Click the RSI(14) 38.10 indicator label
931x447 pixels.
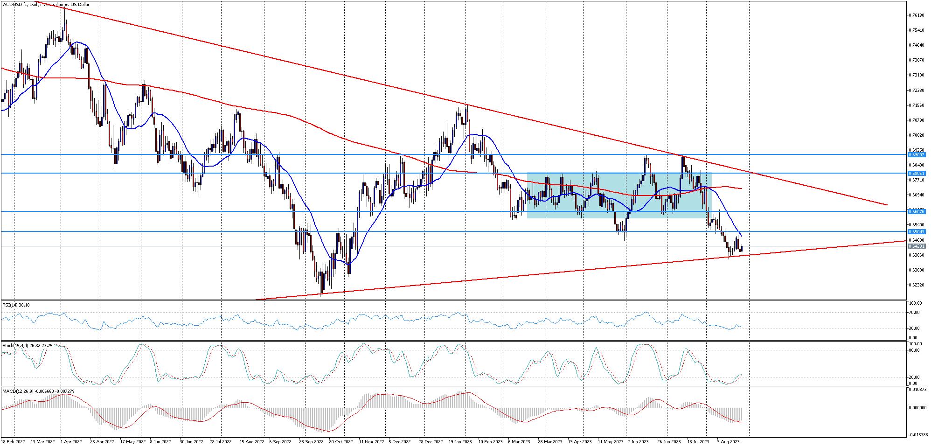[x=16, y=305]
